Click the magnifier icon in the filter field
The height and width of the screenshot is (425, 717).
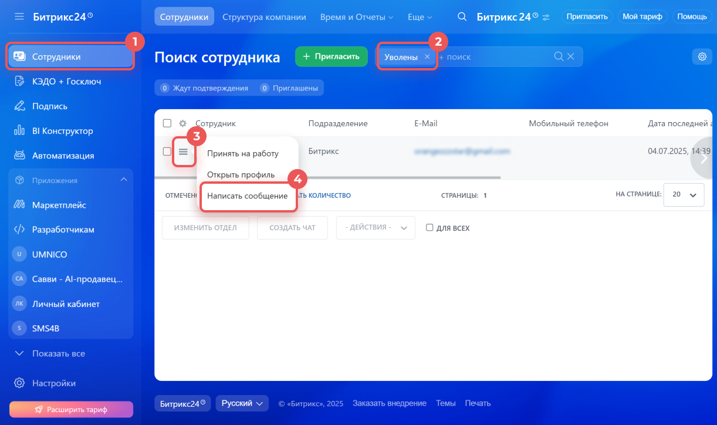[x=559, y=57]
